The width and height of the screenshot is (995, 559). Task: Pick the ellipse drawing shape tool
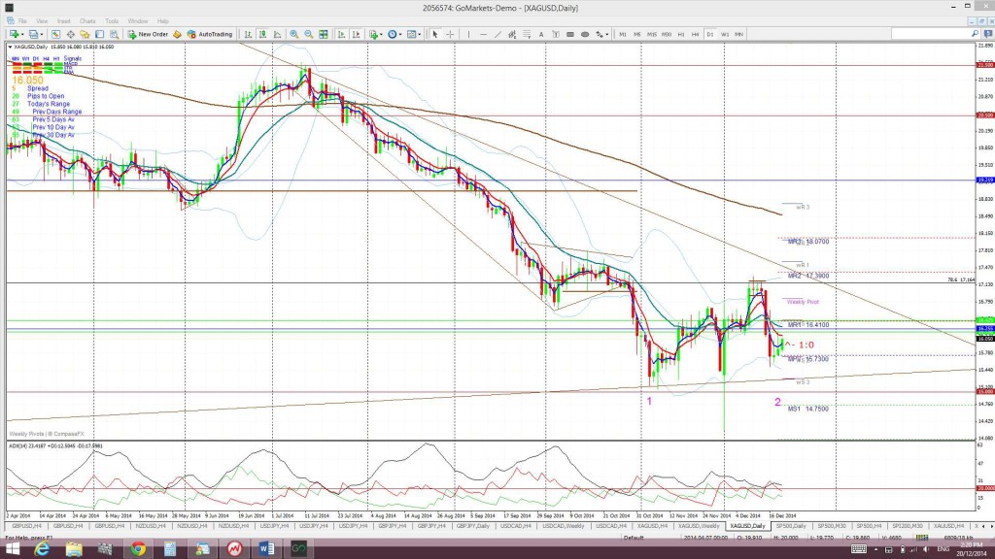tap(584, 34)
